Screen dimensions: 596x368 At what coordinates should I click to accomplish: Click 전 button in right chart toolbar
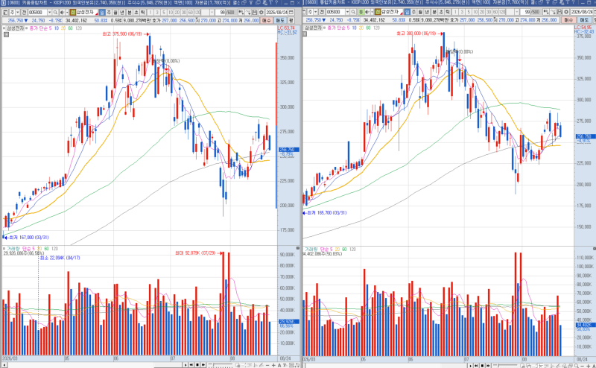point(322,12)
